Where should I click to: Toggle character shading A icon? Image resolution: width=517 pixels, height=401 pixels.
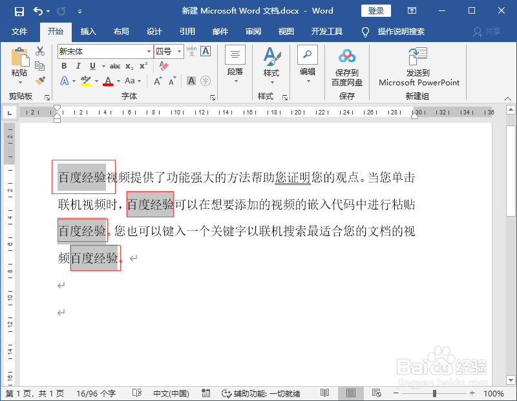(191, 81)
